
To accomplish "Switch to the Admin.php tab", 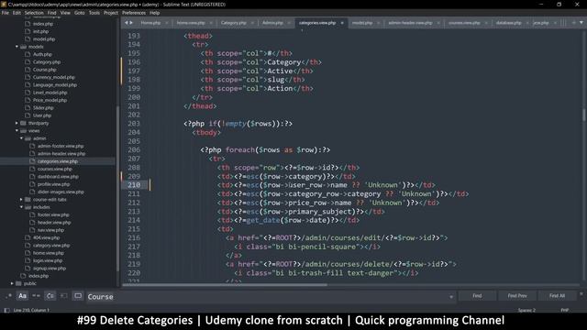I will coord(272,23).
